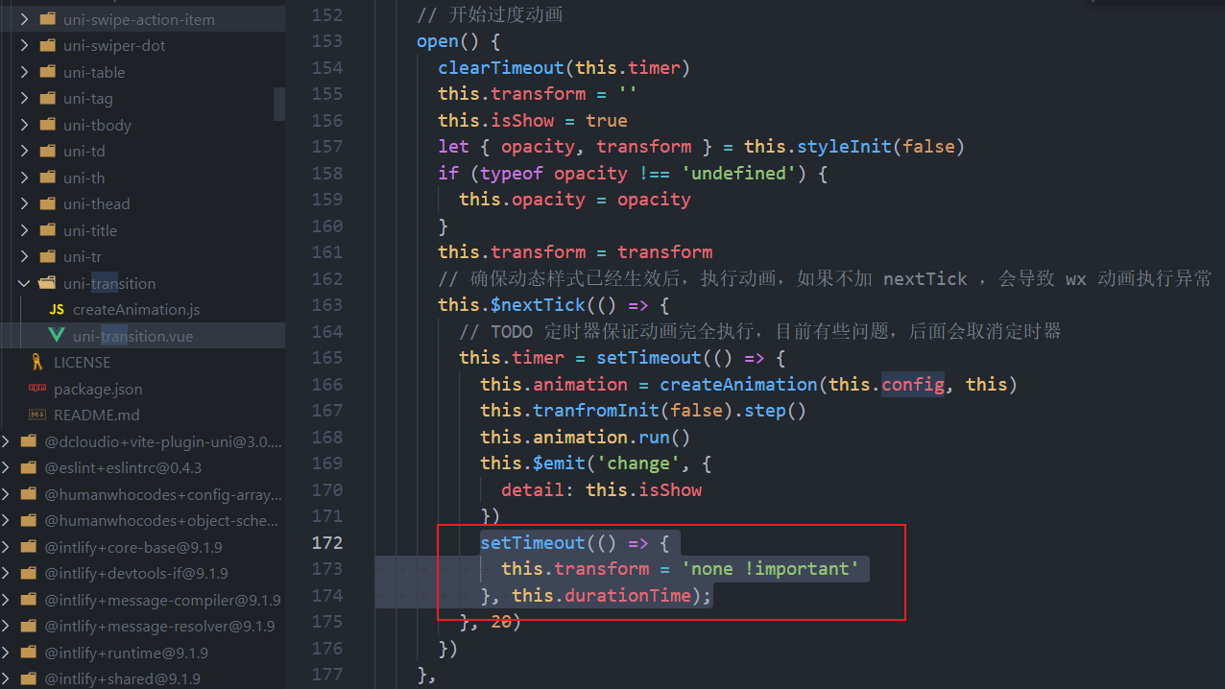Click the npm icon beside package.json

tap(36, 389)
